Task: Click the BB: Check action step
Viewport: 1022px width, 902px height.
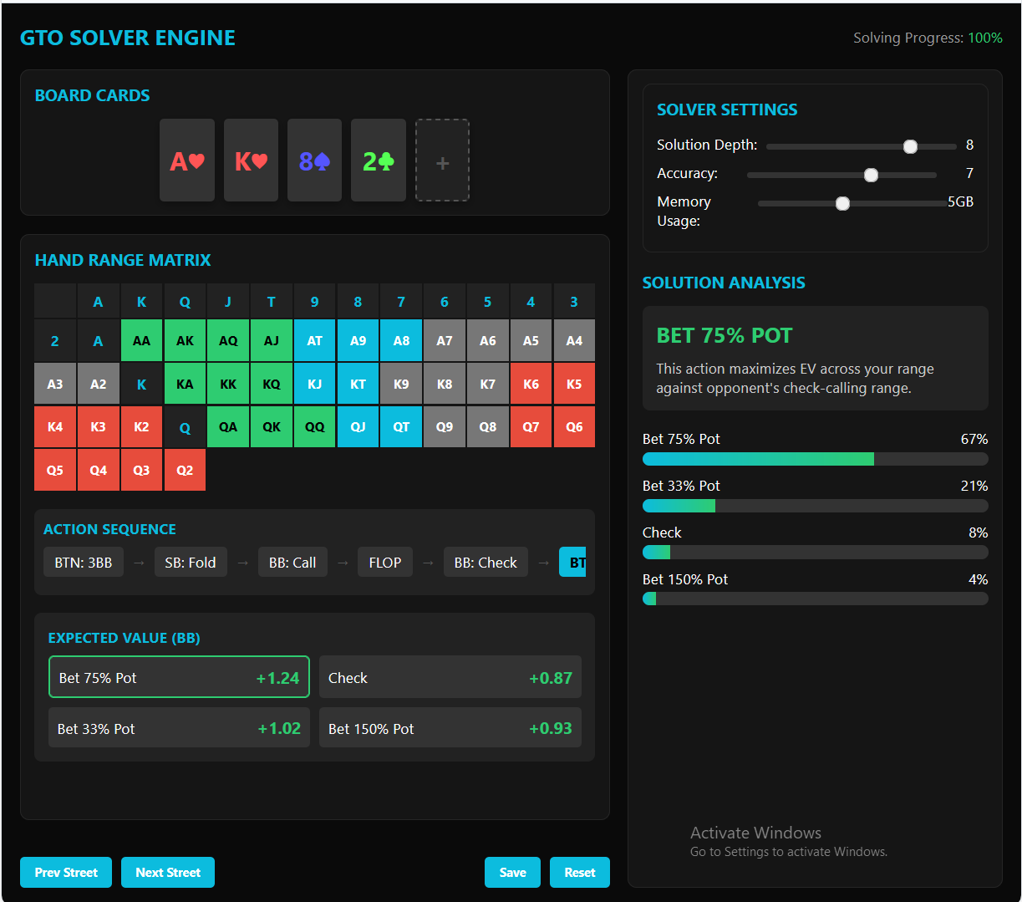Action: (486, 563)
